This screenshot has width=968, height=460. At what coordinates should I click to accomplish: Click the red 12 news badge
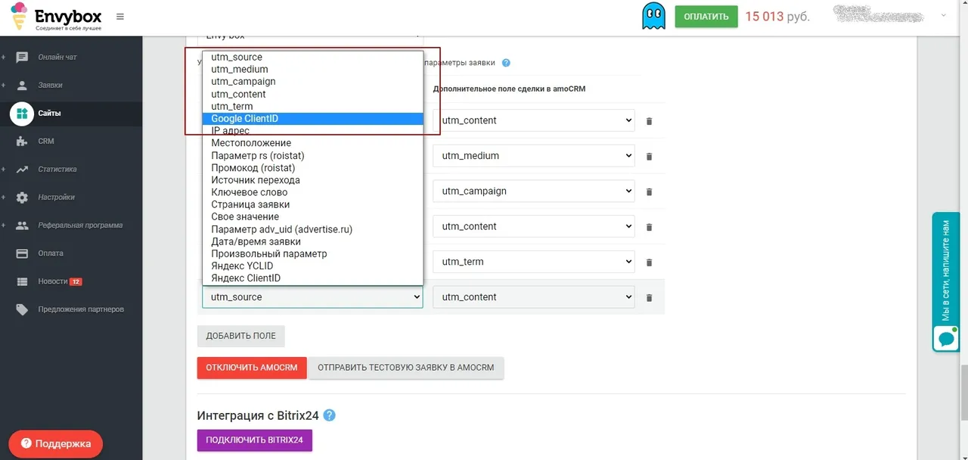tap(76, 281)
